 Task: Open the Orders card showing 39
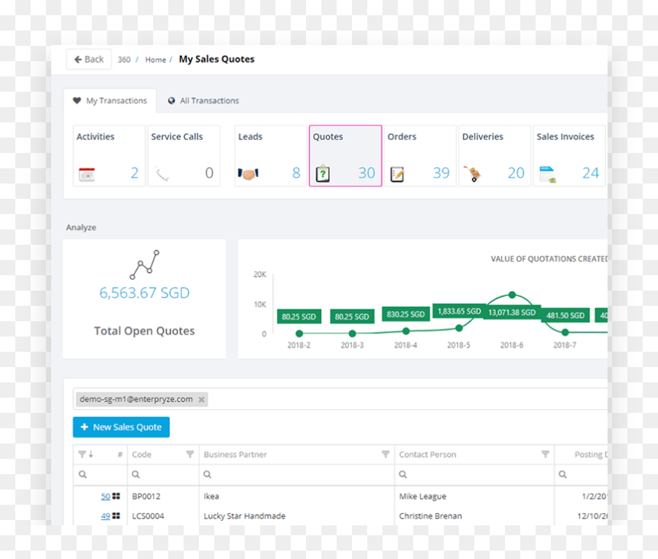pos(420,155)
